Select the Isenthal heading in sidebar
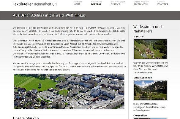180x119 pixels. click(139, 36)
